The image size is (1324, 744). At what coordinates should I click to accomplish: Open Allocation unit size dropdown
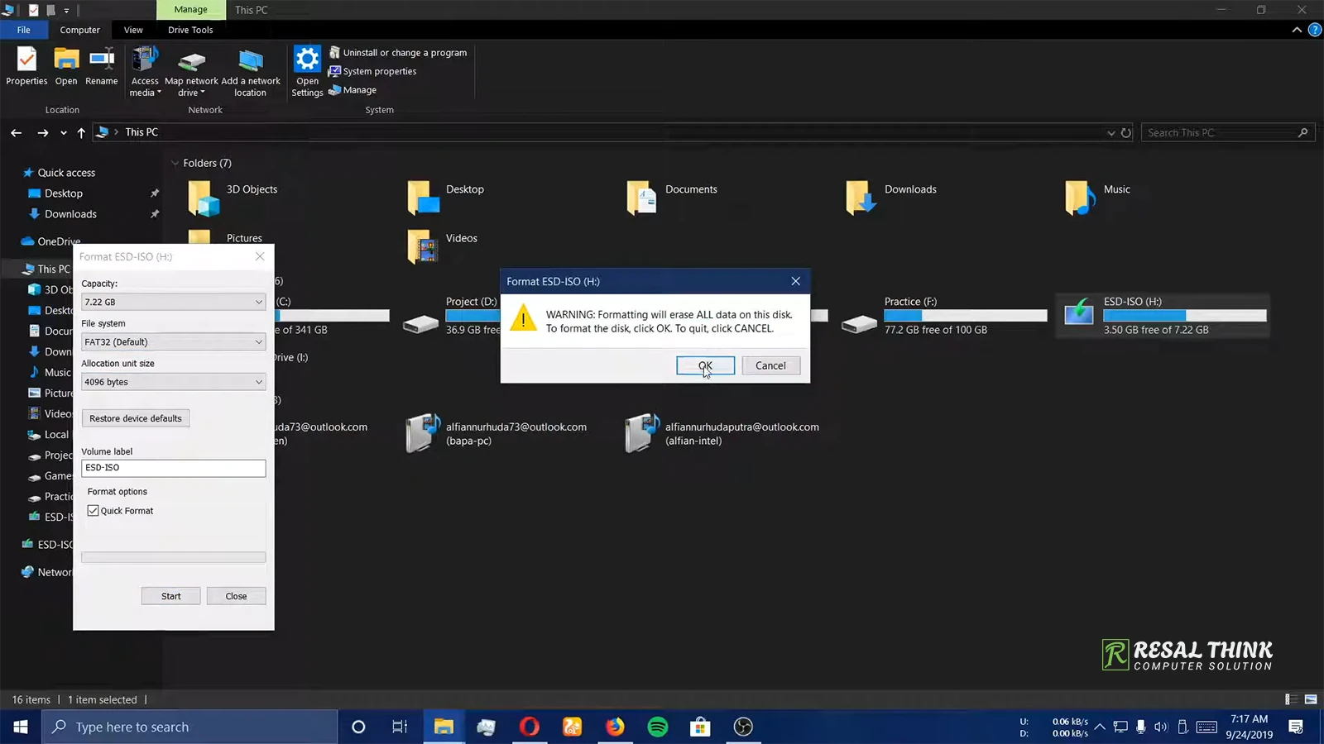click(x=173, y=382)
